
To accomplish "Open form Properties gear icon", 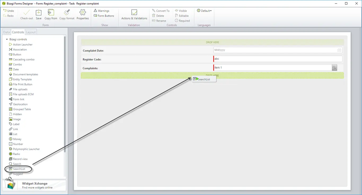I will pyautogui.click(x=83, y=13).
